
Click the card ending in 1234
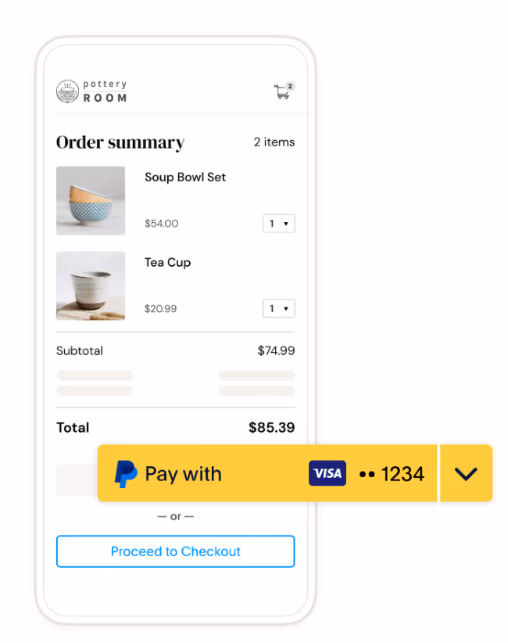[x=394, y=473]
